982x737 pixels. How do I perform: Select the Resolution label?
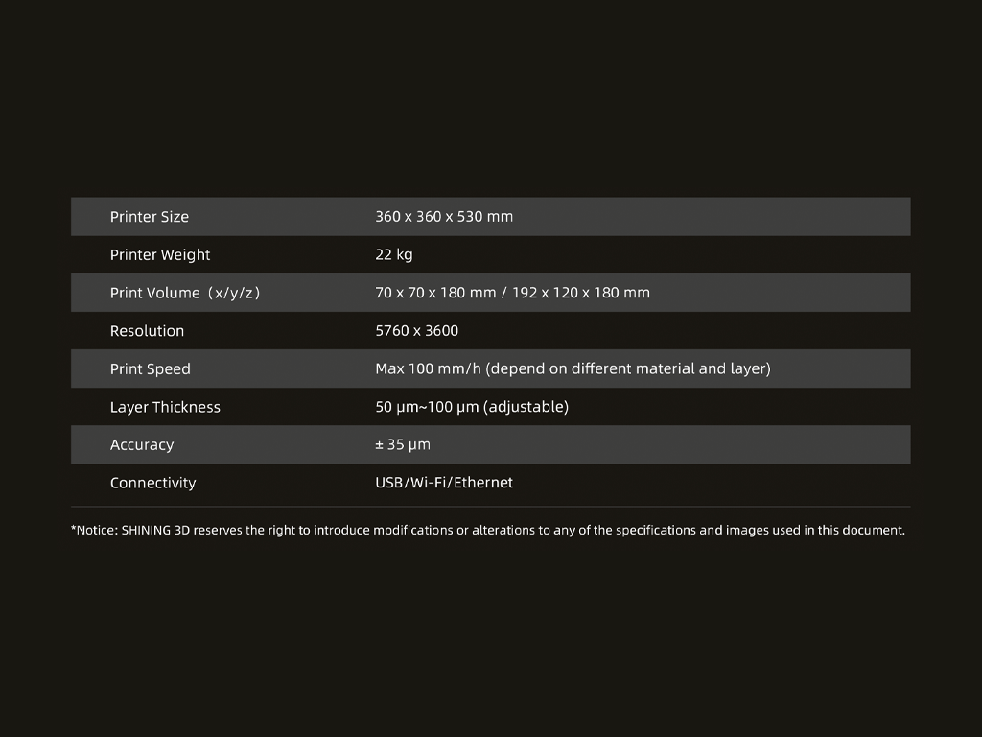click(147, 331)
